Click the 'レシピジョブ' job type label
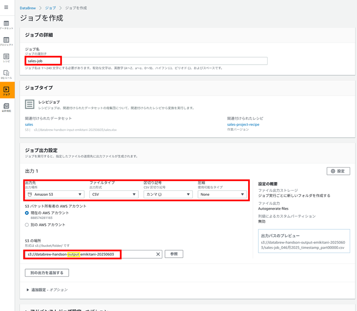Image resolution: width=357 pixels, height=311 pixels. 49,102
